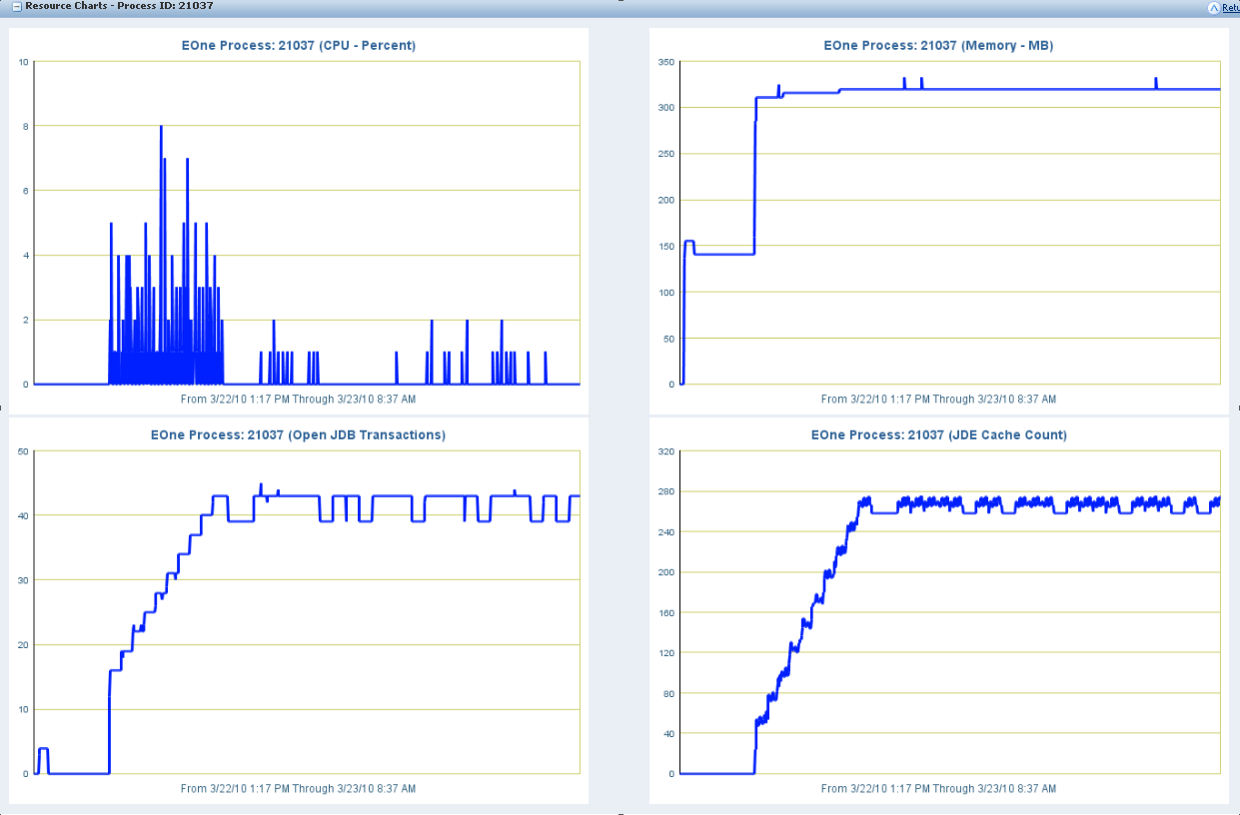
Task: Click the Open JDB Transactions chart title
Action: pyautogui.click(x=299, y=434)
